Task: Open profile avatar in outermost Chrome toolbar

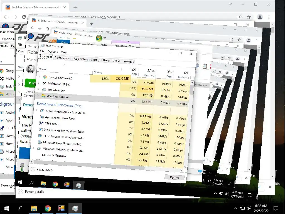Action: [260, 17]
